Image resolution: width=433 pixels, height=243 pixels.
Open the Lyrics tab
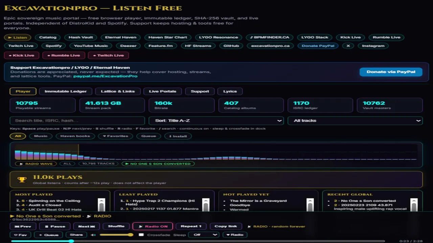230,91
